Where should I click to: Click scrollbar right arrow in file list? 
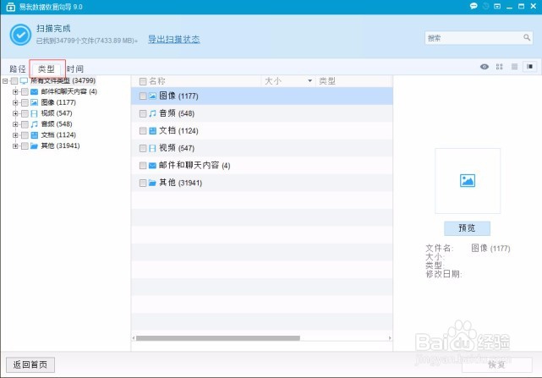[390, 338]
